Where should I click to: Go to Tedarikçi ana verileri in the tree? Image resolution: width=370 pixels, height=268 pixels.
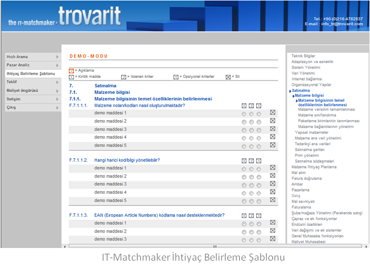click(x=313, y=144)
